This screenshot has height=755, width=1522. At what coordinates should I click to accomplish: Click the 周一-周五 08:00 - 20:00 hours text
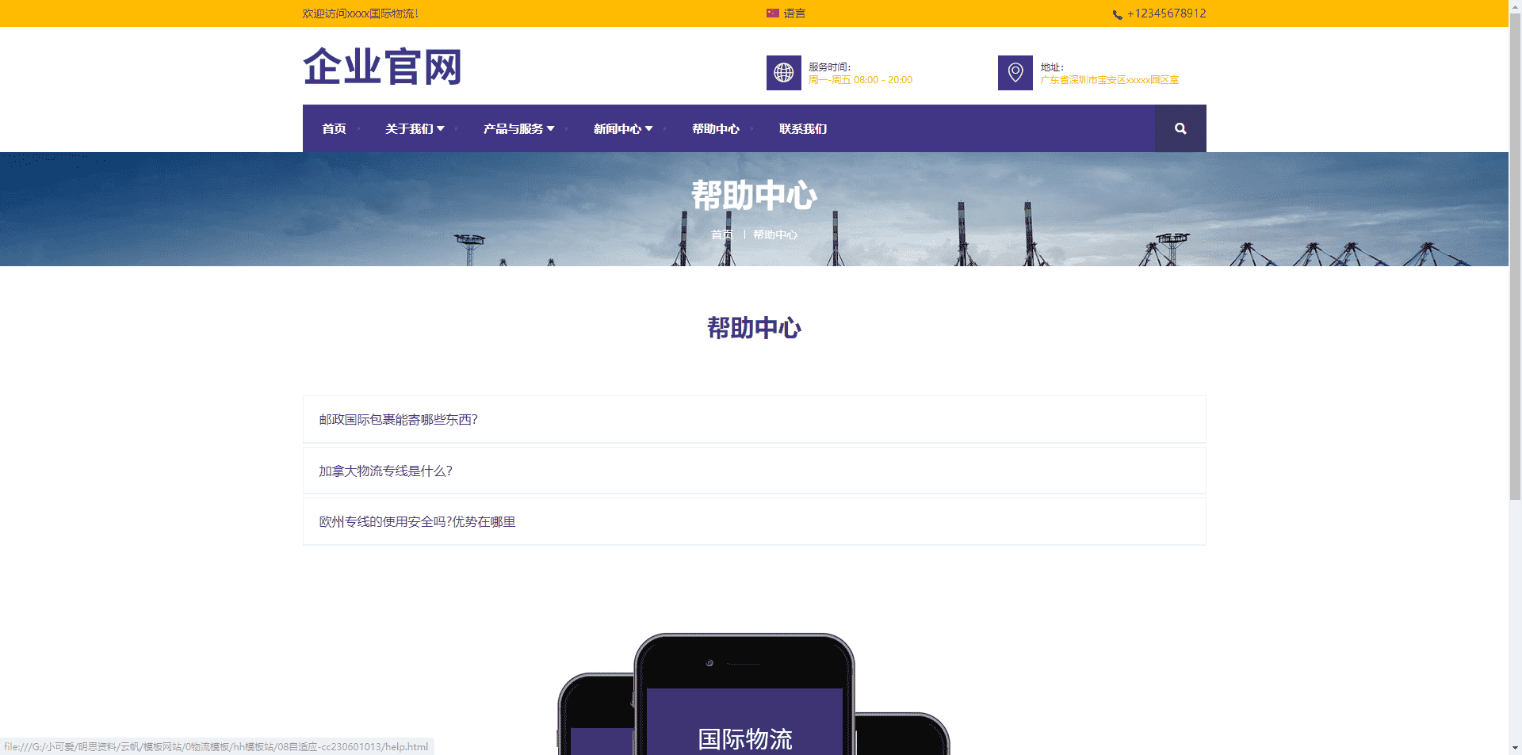click(860, 80)
